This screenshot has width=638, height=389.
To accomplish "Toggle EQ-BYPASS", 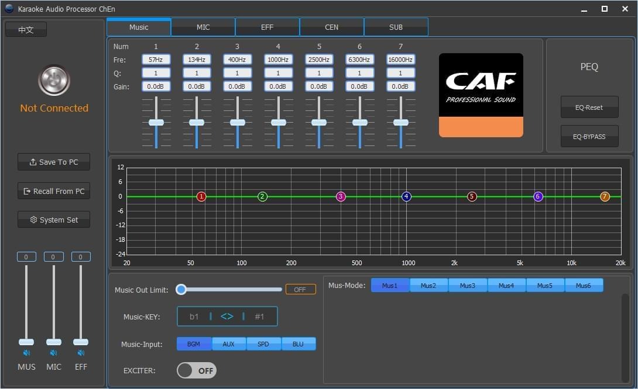I will 589,137.
